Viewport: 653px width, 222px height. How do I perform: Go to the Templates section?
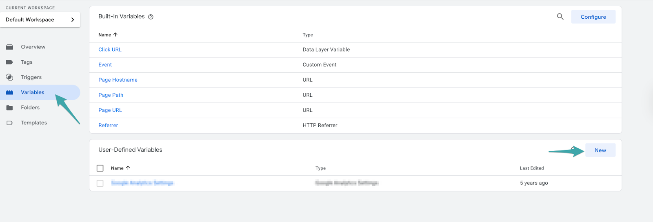(x=34, y=123)
